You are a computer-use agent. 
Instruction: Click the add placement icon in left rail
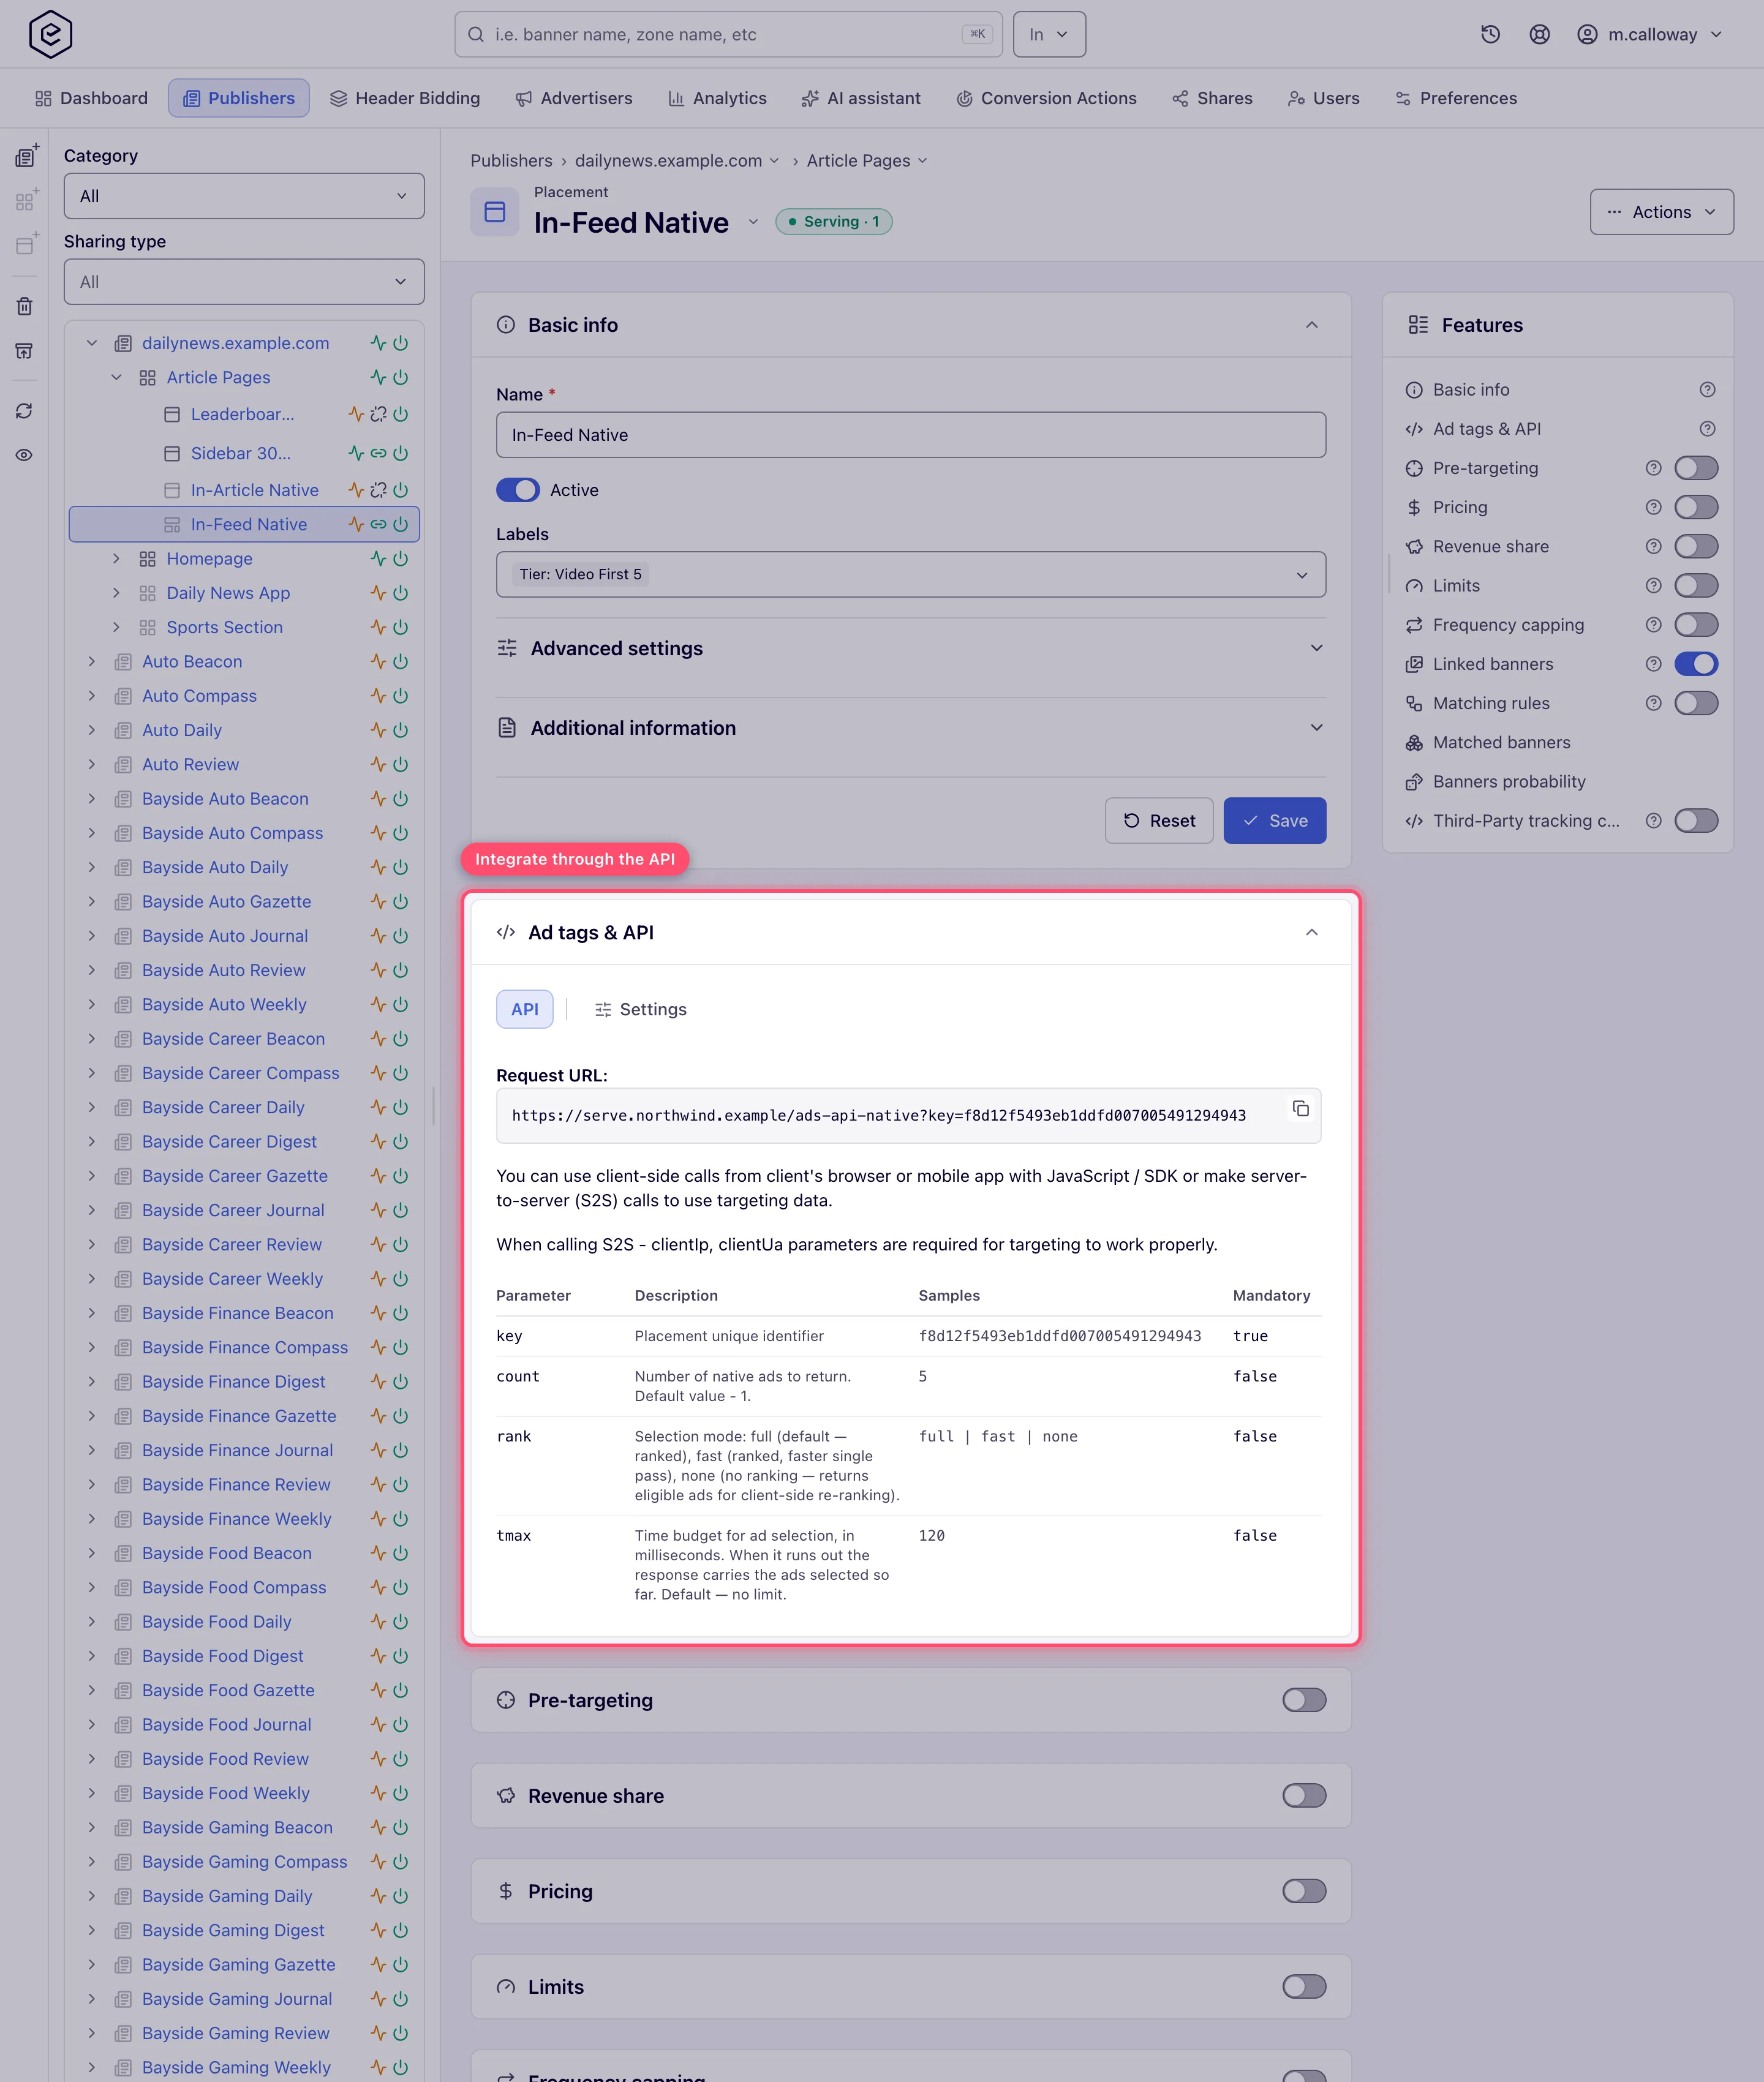26,244
